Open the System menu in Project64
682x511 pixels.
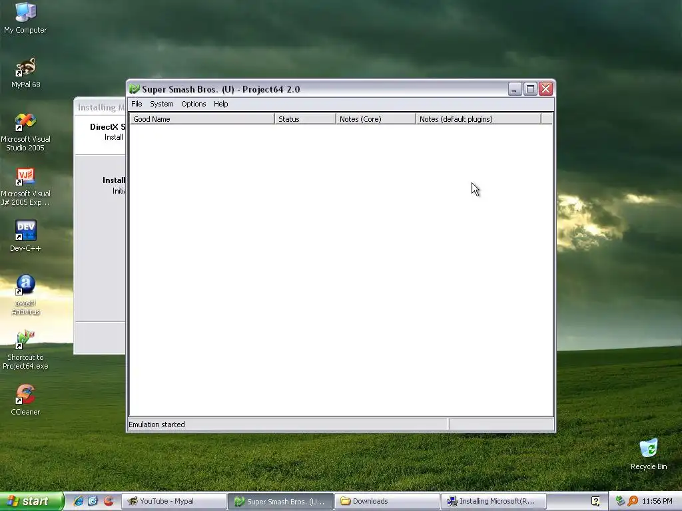161,104
